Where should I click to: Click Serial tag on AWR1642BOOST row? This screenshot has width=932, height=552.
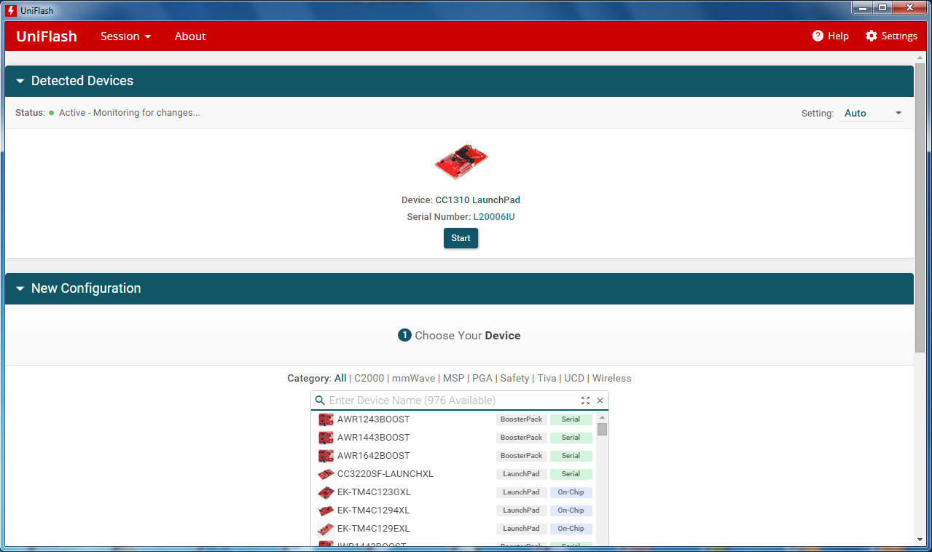click(x=571, y=456)
